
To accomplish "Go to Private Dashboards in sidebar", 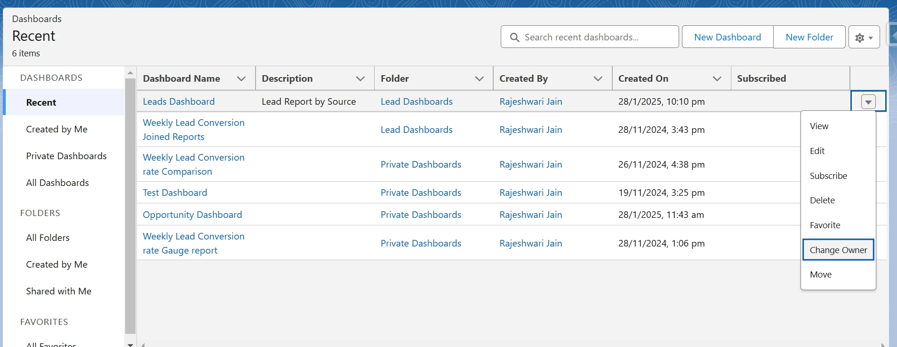I will pos(66,156).
